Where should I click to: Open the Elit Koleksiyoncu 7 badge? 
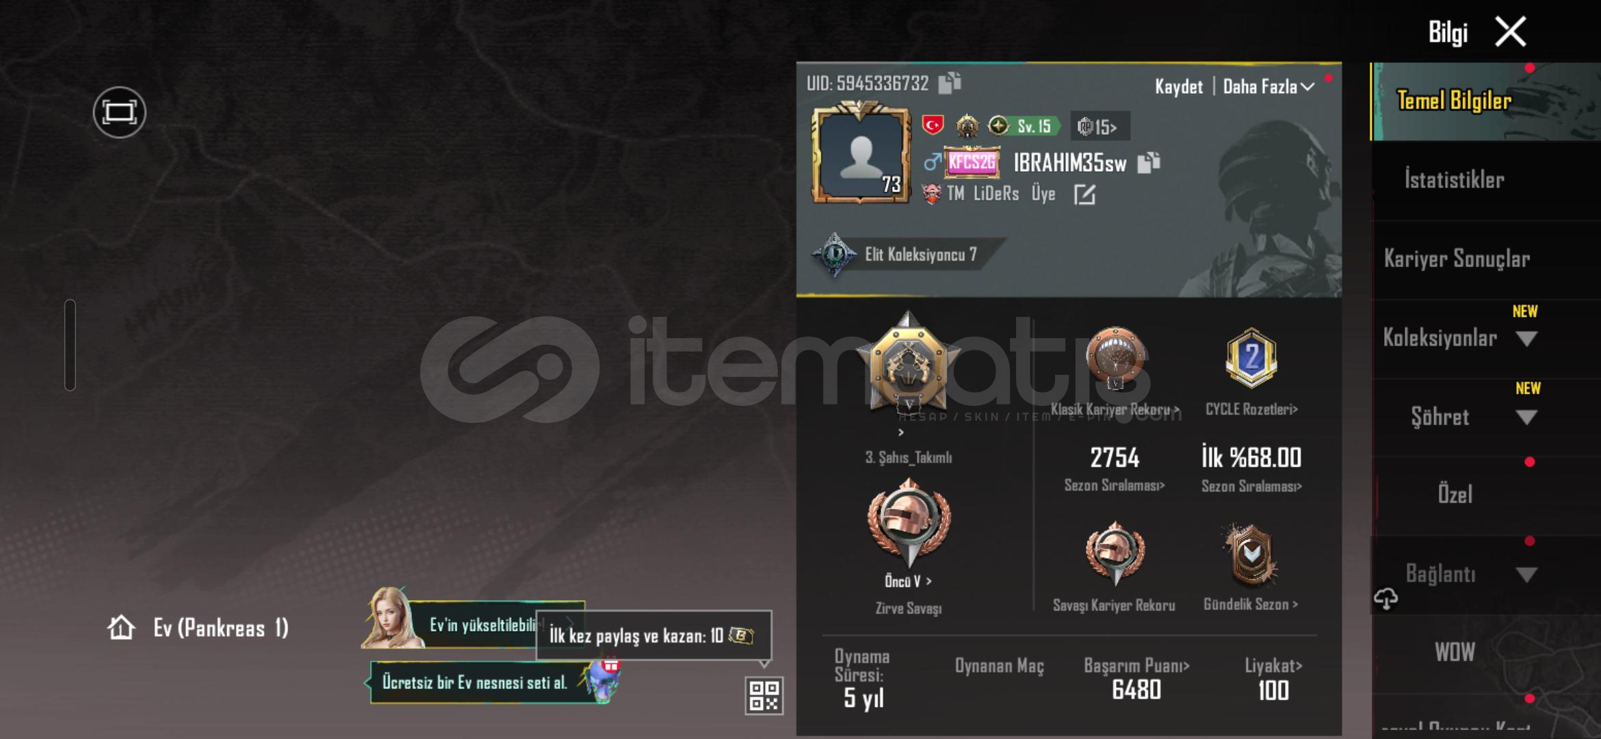[x=896, y=255]
